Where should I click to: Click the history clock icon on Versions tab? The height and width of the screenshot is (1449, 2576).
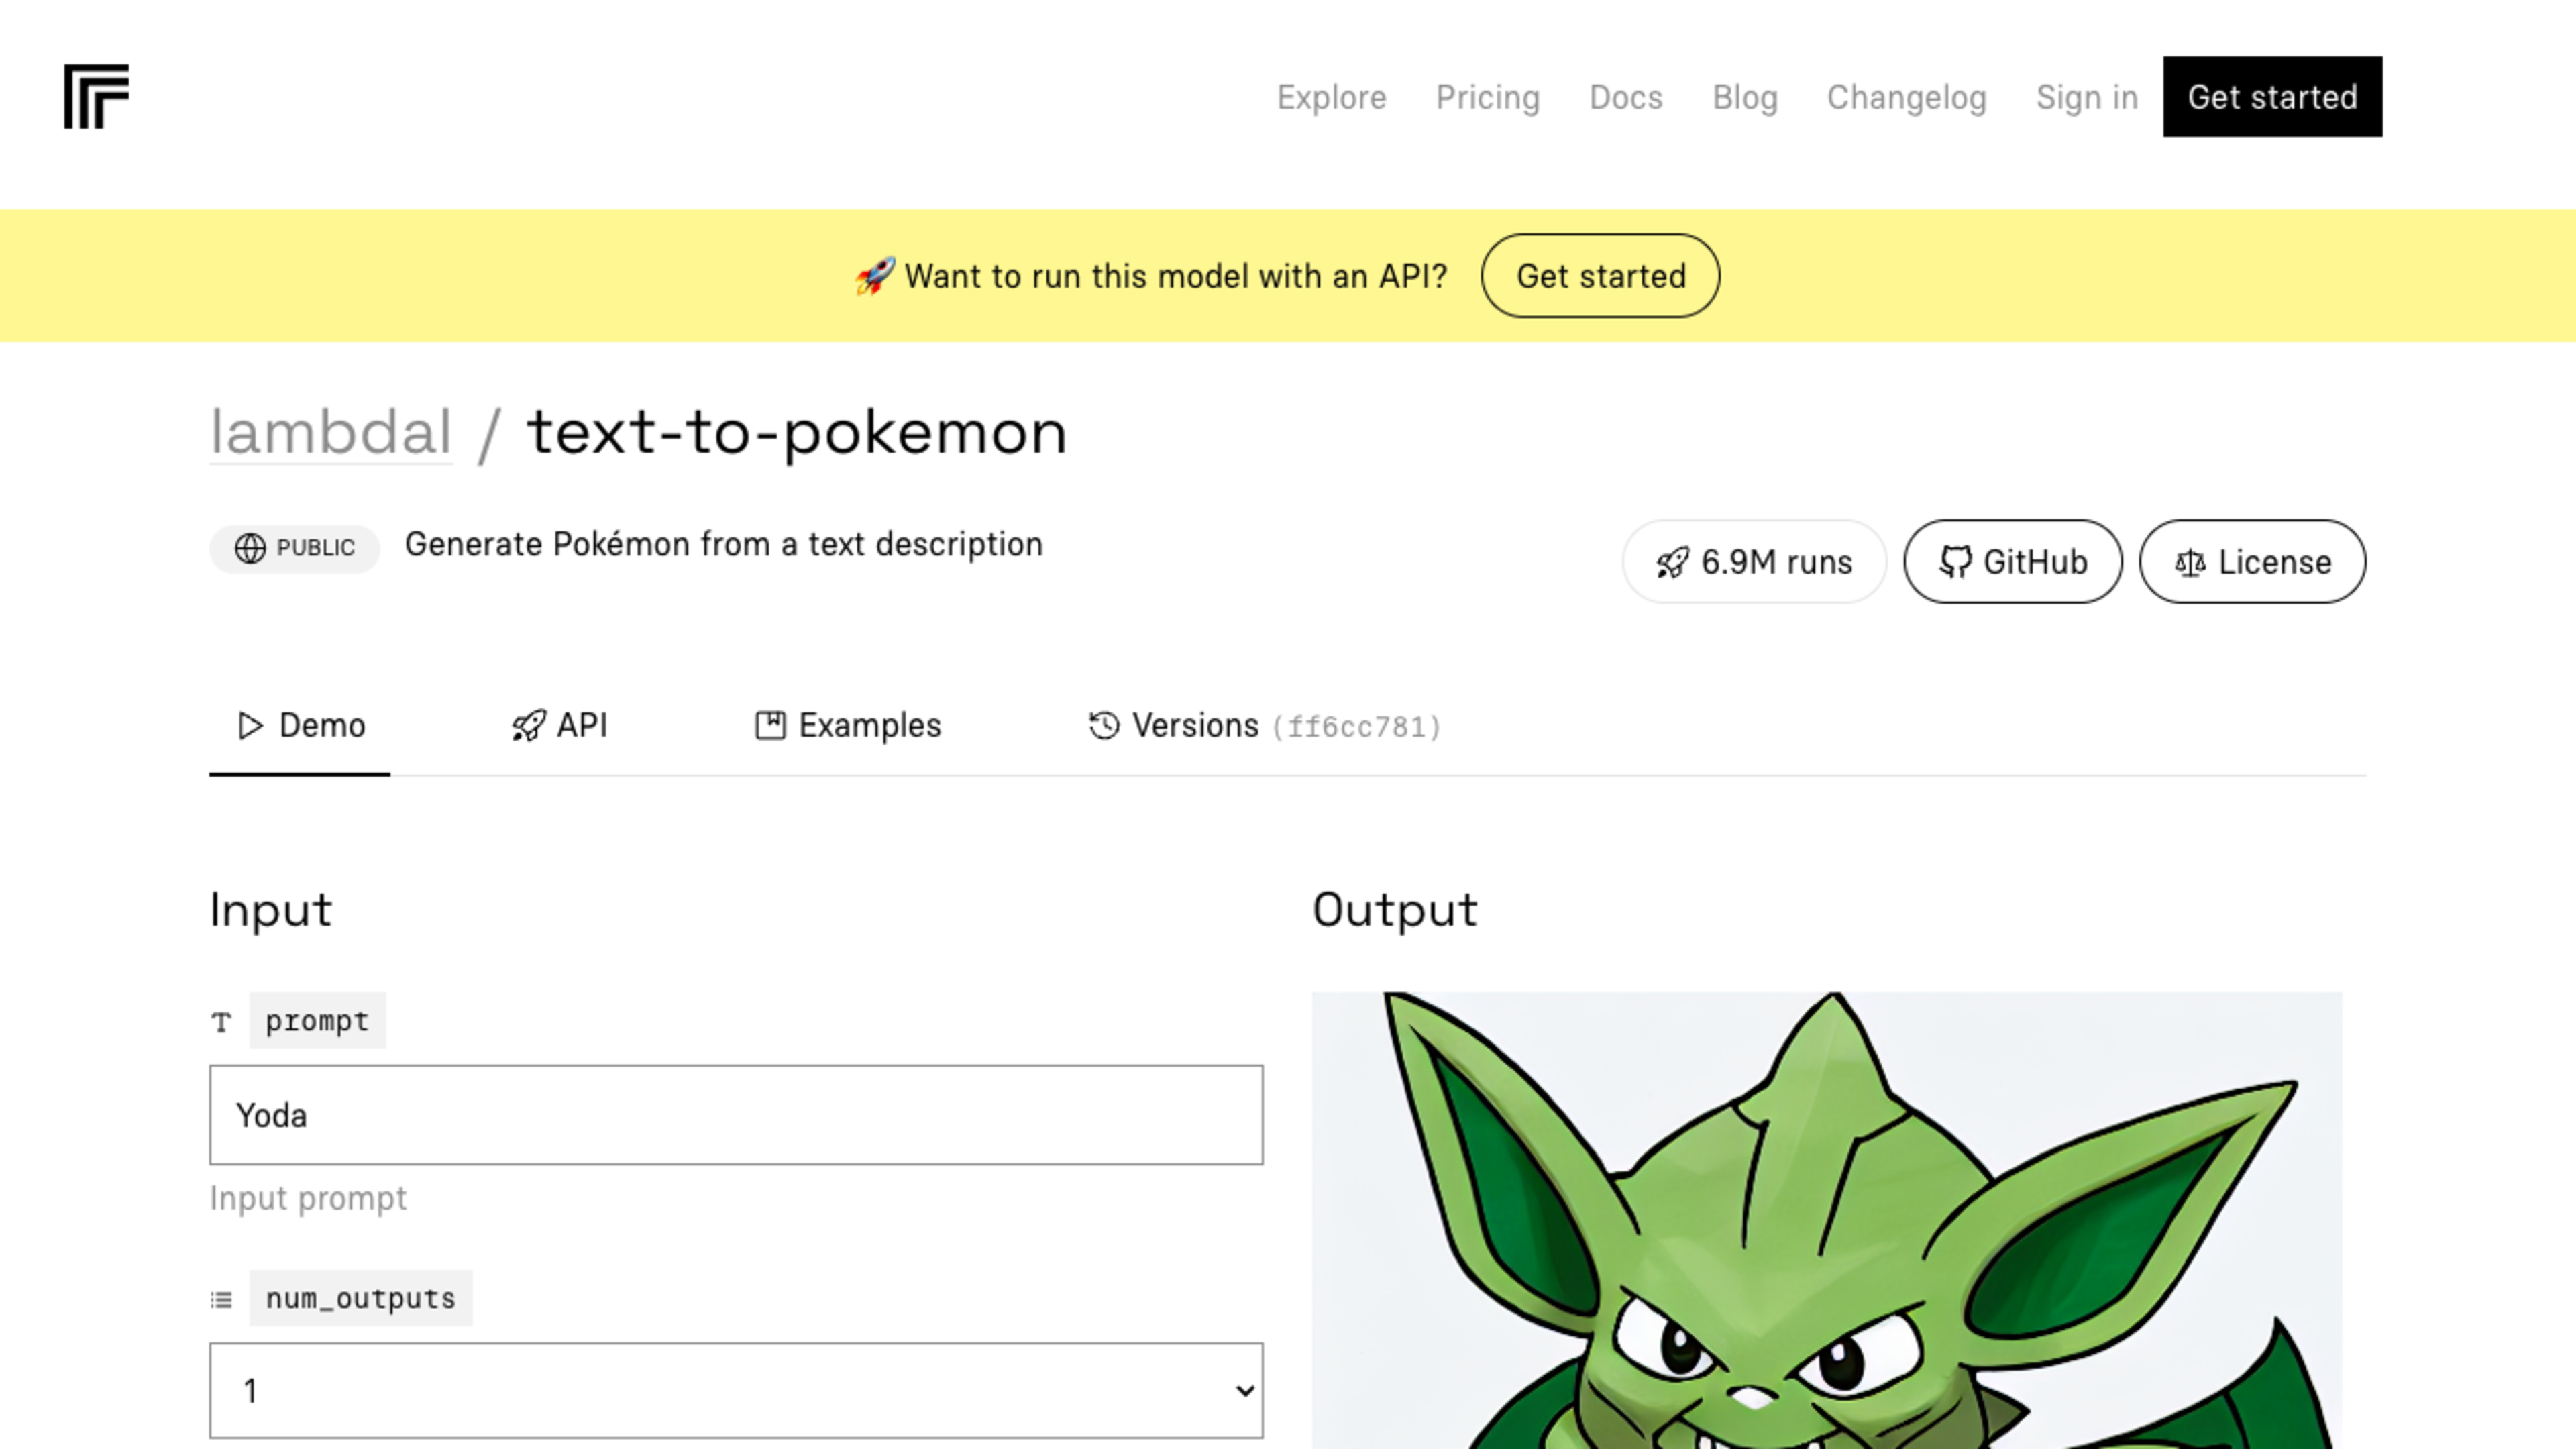click(x=1104, y=725)
